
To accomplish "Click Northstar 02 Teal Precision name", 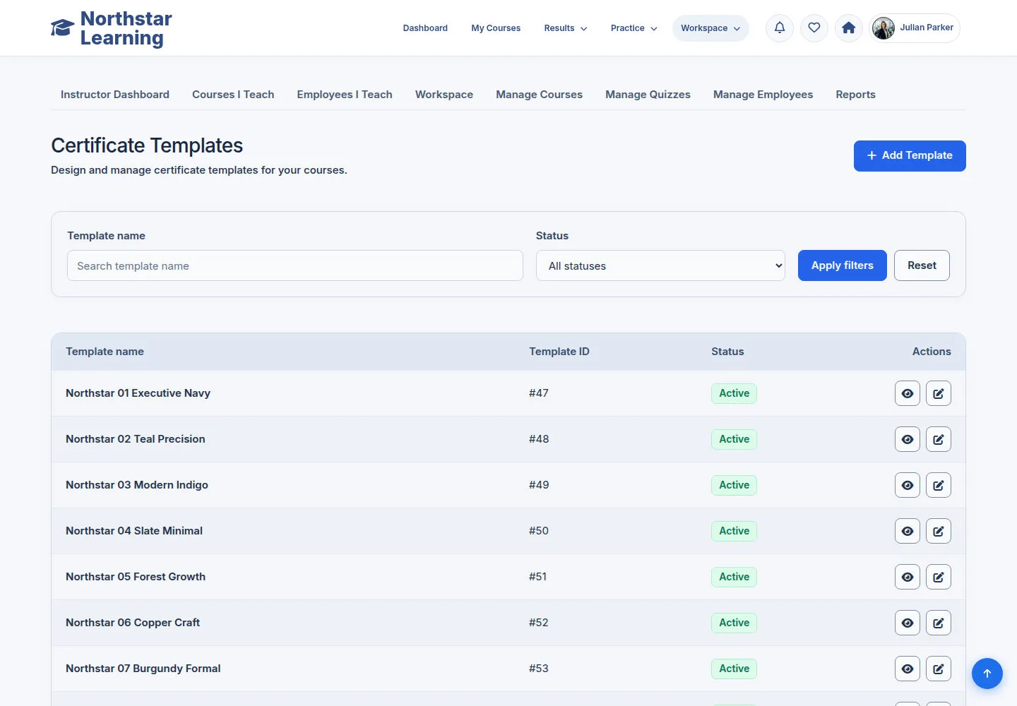I will point(136,439).
